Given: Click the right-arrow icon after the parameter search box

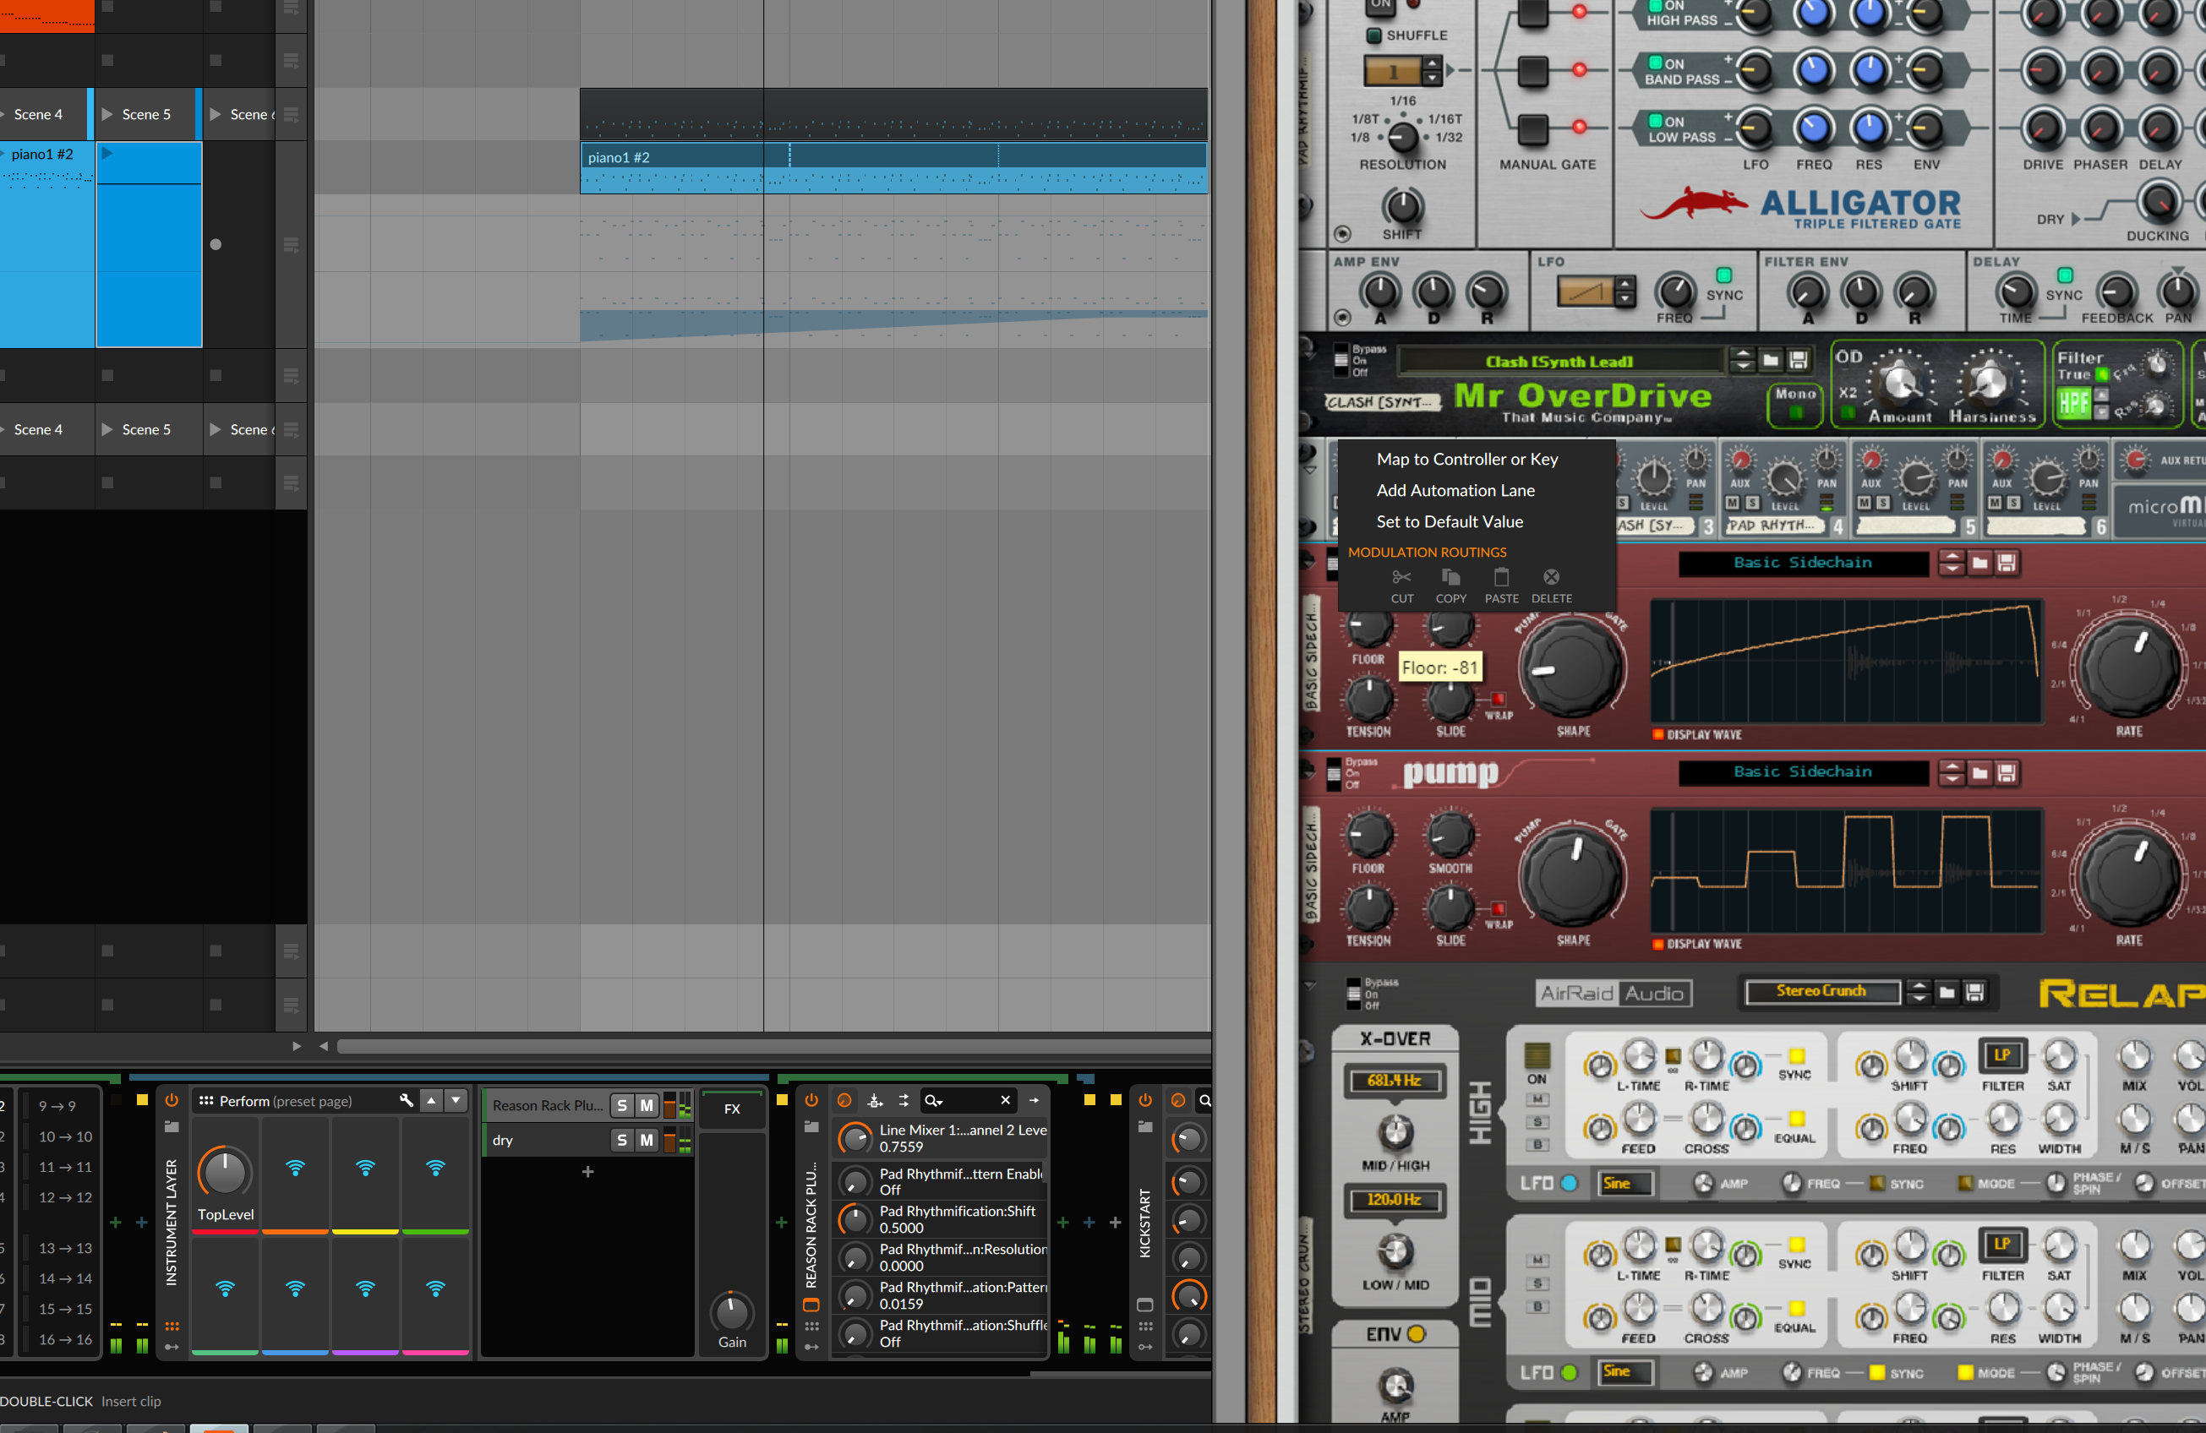Looking at the screenshot, I should tap(1035, 1100).
